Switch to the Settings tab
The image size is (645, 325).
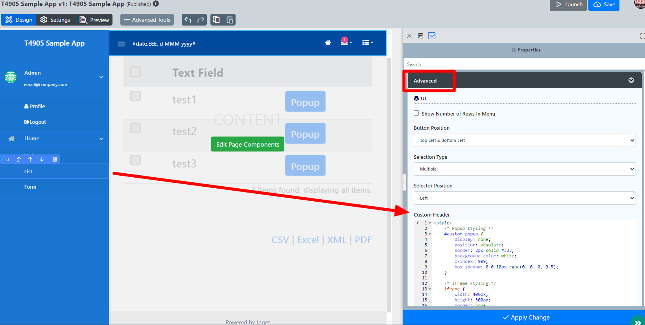pos(55,20)
